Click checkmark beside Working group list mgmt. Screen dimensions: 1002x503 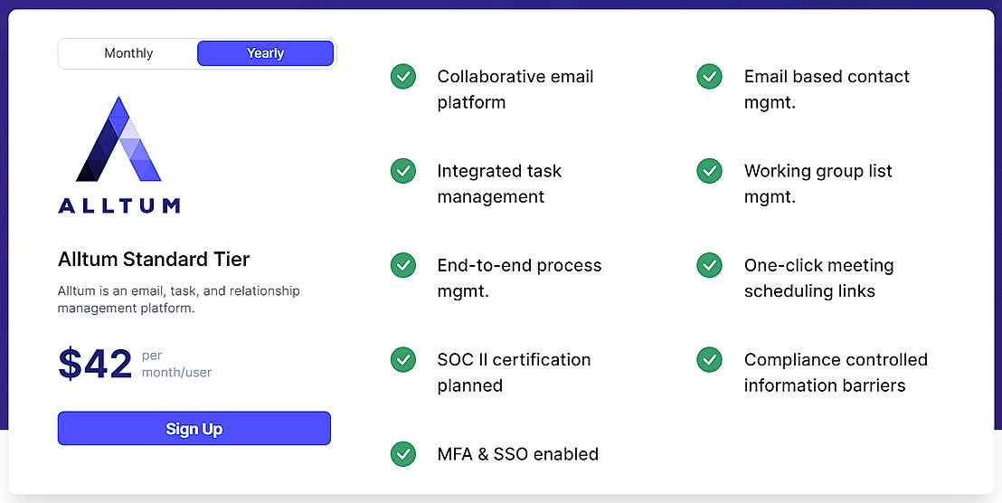coord(709,171)
